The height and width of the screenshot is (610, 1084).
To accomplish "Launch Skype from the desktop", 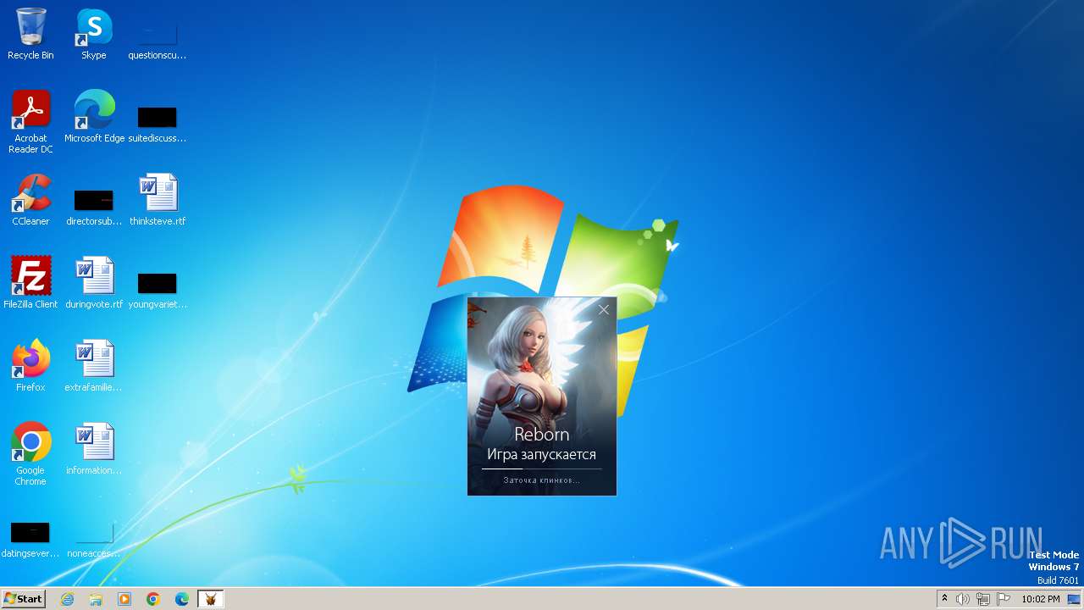I will (94, 34).
